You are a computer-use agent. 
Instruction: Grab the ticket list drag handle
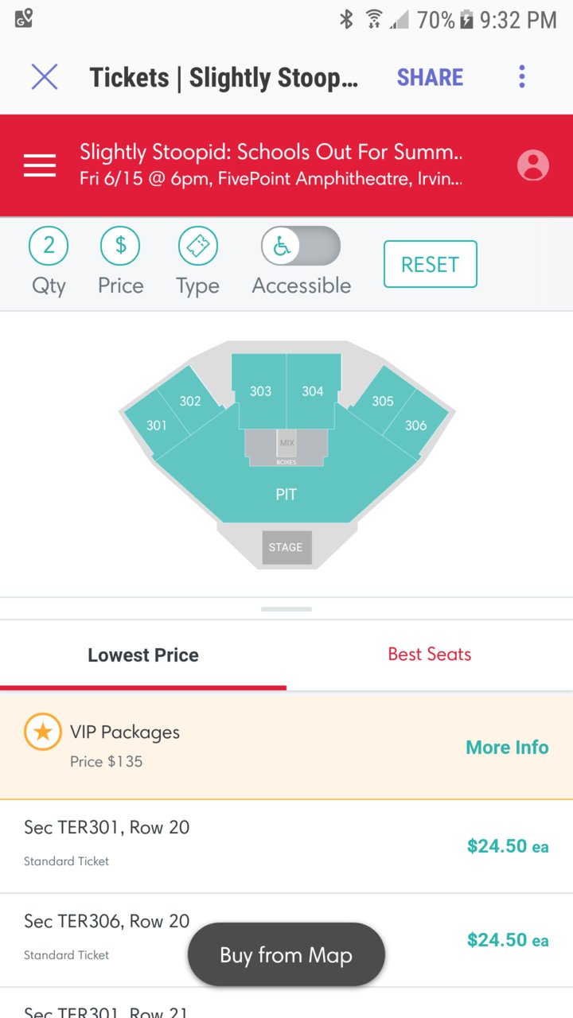tap(286, 609)
